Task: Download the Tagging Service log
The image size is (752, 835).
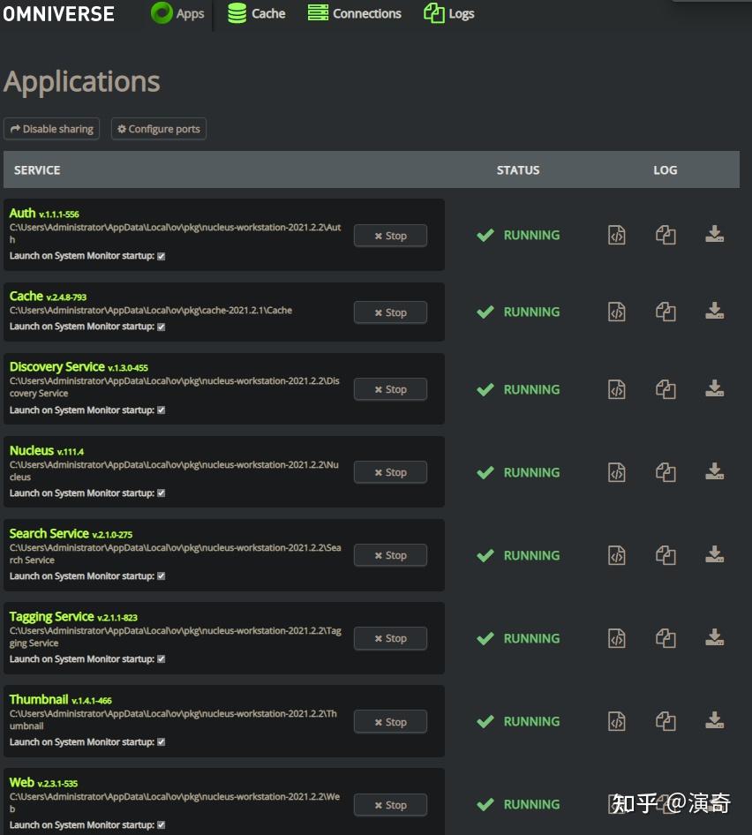Action: pyautogui.click(x=714, y=638)
